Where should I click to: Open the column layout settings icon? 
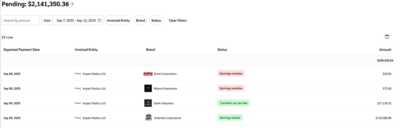pyautogui.click(x=387, y=37)
